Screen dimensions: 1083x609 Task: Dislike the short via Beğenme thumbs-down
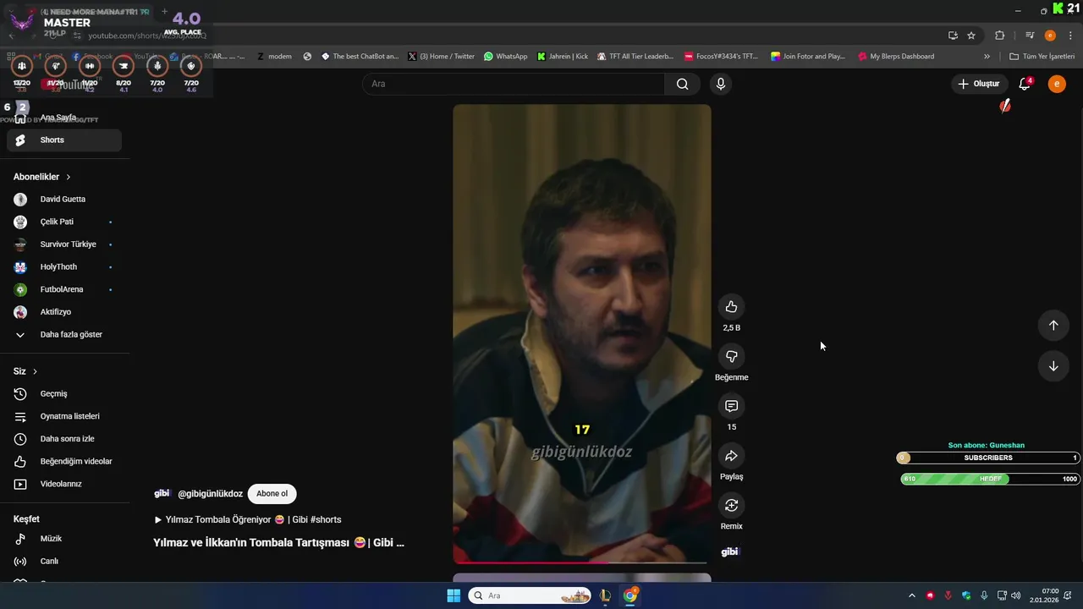pos(731,357)
